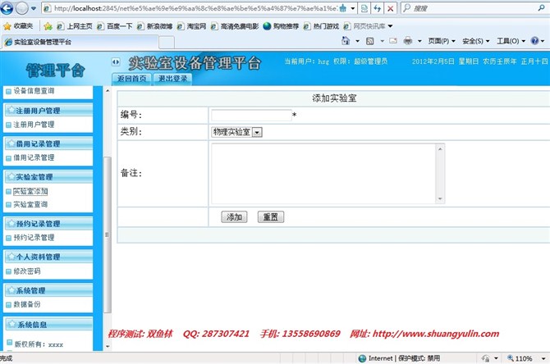
Task: Click the 添加 submit button
Action: (234, 217)
